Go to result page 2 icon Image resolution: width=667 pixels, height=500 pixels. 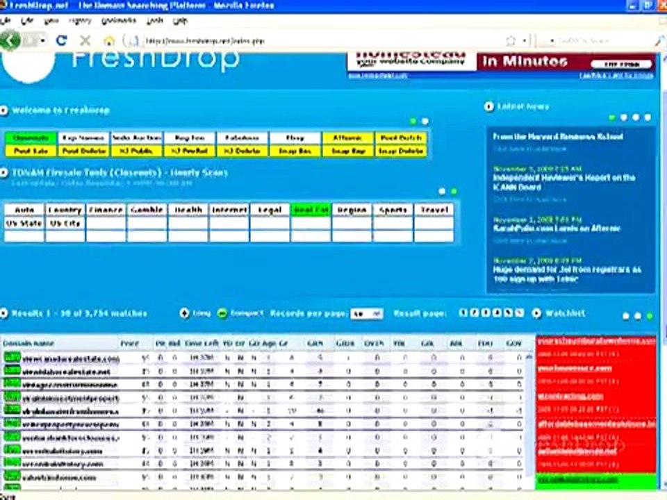click(x=475, y=313)
